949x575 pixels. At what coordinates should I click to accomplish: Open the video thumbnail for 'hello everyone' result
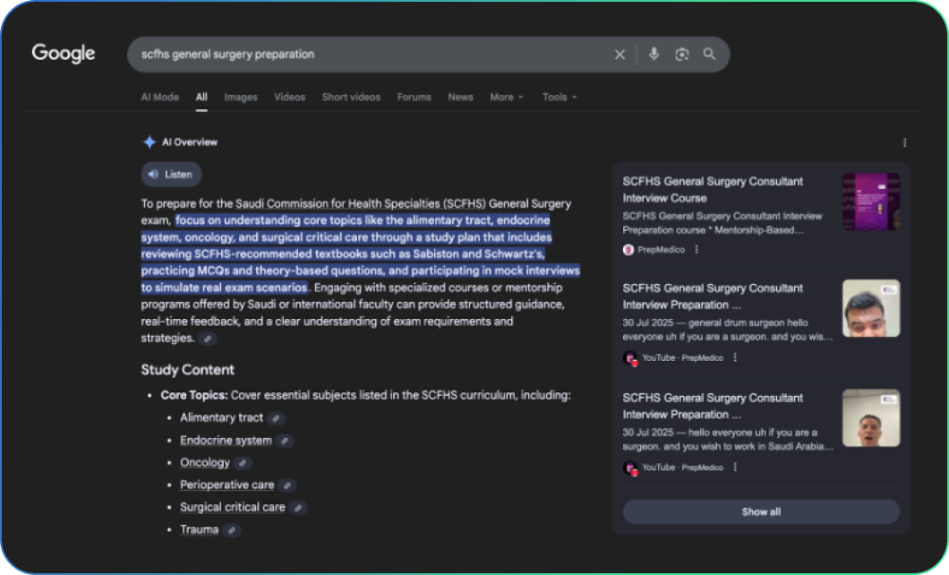pyautogui.click(x=871, y=417)
